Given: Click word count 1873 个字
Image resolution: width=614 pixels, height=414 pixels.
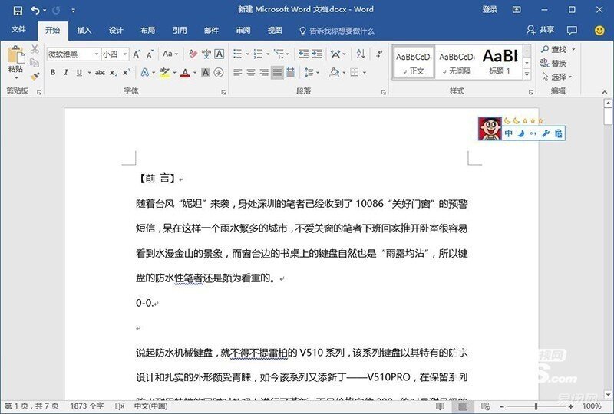Looking at the screenshot, I should [x=87, y=406].
